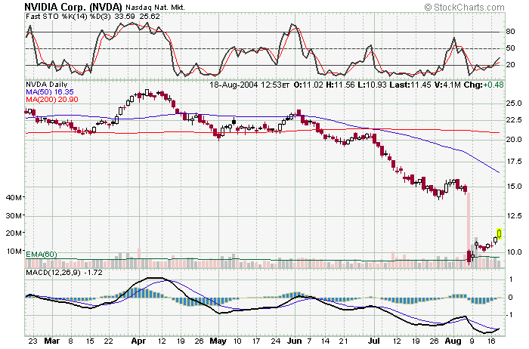The image size is (529, 349).
Task: Click the MA(50) 16.35 legend text
Action: [x=50, y=91]
